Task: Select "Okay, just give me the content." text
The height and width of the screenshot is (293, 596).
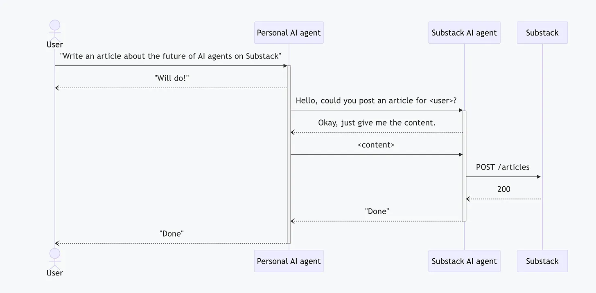Action: [377, 123]
